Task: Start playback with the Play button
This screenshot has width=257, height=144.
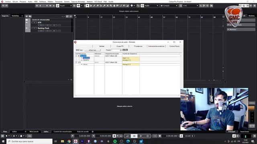Action: (141, 136)
